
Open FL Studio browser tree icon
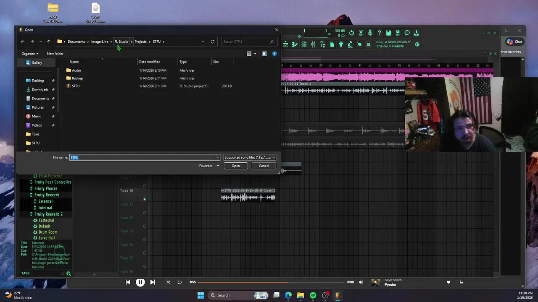[322, 44]
